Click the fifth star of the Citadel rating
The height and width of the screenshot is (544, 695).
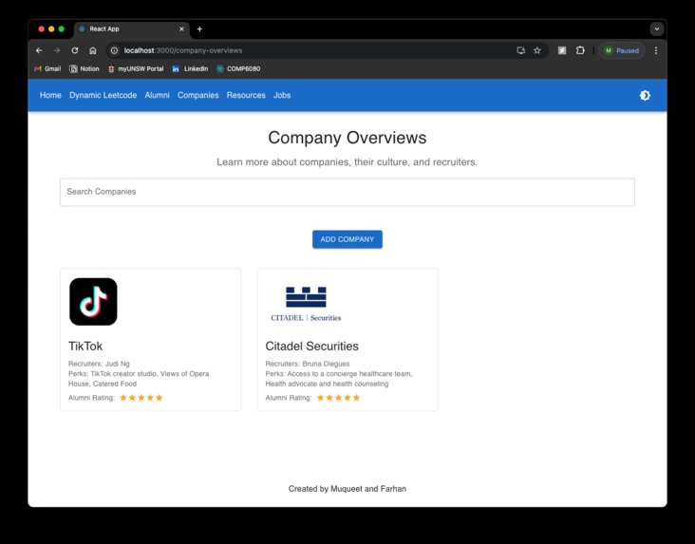[356, 398]
